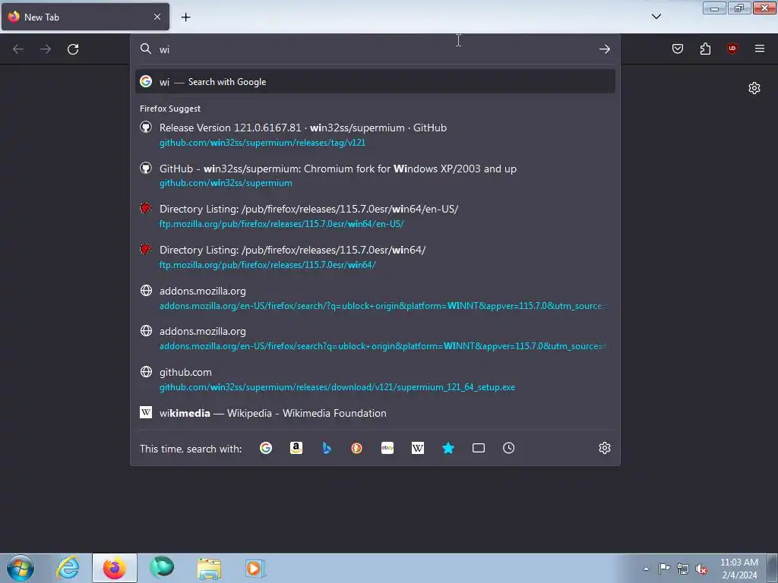
Task: Open the Windows Start button
Action: pyautogui.click(x=21, y=568)
